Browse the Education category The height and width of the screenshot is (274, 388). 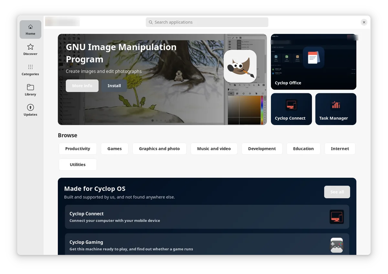pos(303,149)
